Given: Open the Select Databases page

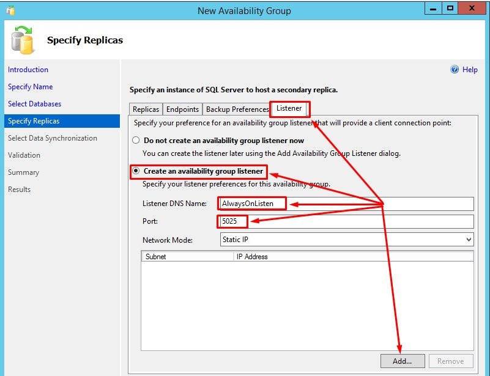Looking at the screenshot, I should pos(34,104).
